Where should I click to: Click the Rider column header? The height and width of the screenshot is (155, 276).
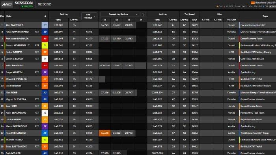point(9,16)
